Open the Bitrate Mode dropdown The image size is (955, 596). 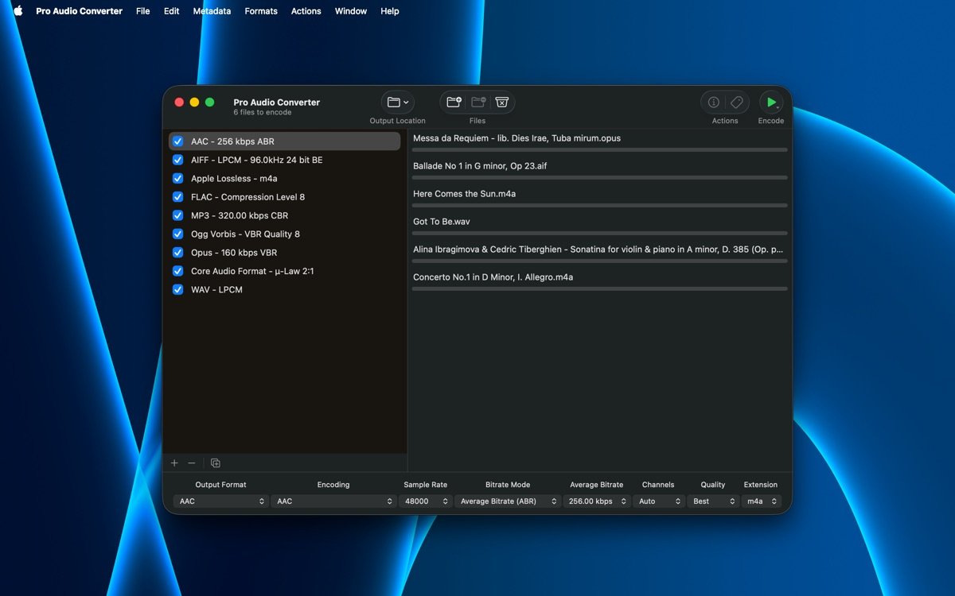pos(508,501)
